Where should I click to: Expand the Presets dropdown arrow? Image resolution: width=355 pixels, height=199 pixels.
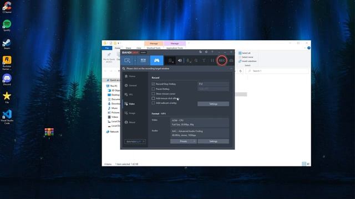click(195, 142)
